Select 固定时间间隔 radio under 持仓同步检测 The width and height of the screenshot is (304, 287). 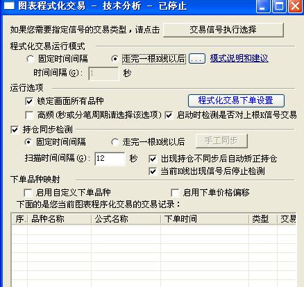tap(28, 142)
